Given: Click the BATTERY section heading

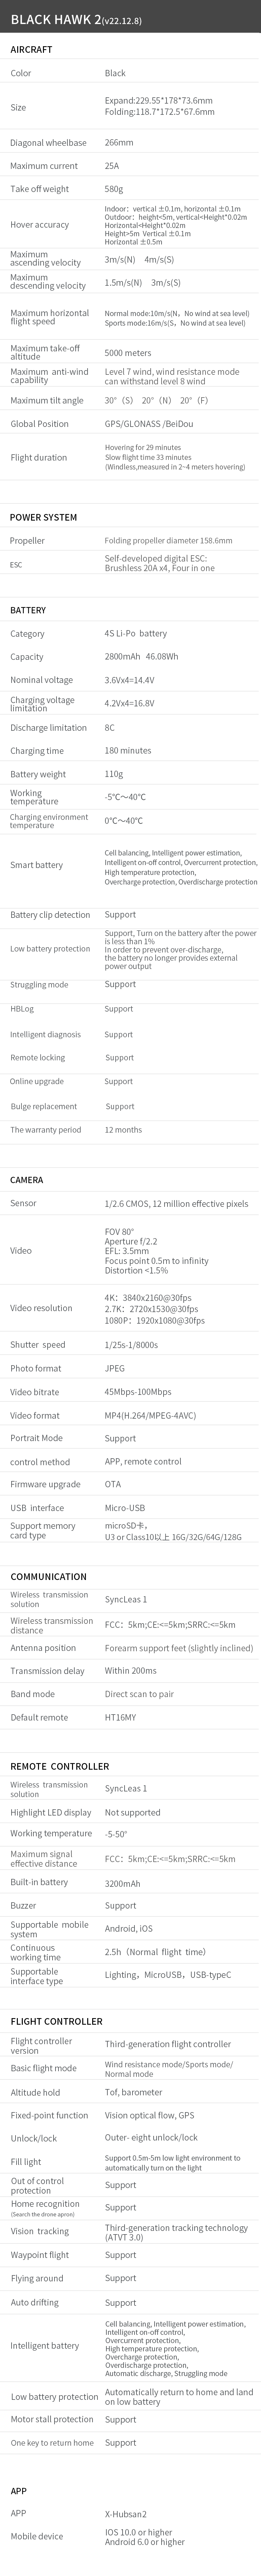Looking at the screenshot, I should [28, 610].
